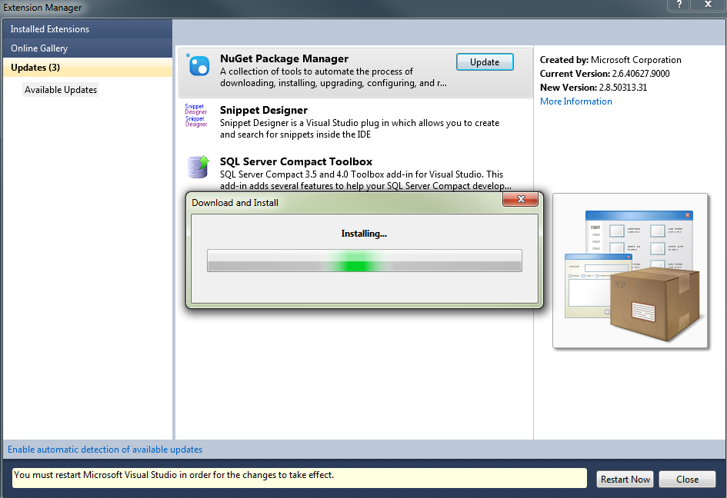Click the Snippet Designer description text
The height and width of the screenshot is (498, 727).
coord(359,129)
